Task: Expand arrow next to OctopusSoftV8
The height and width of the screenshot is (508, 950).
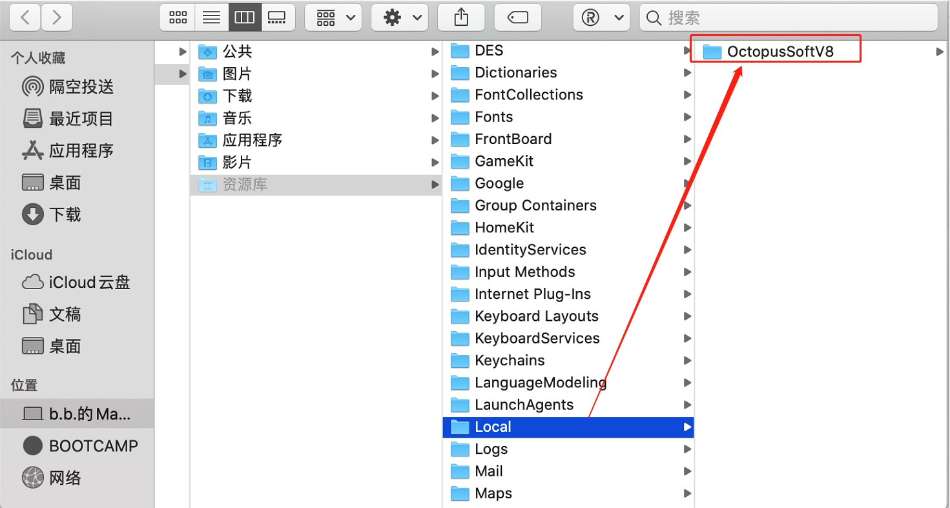Action: [940, 52]
